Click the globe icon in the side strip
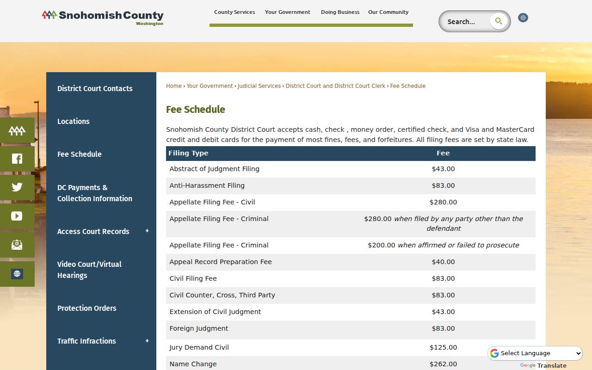 [x=17, y=274]
